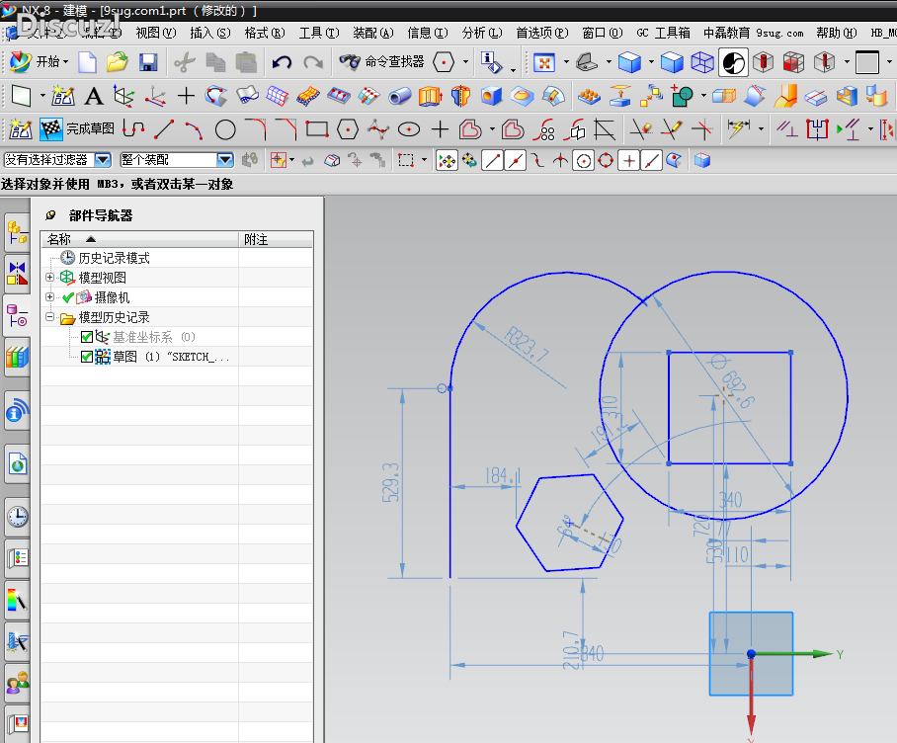Select the Rectangle sketch tool
Viewport: 897px width, 743px height.
[x=317, y=129]
